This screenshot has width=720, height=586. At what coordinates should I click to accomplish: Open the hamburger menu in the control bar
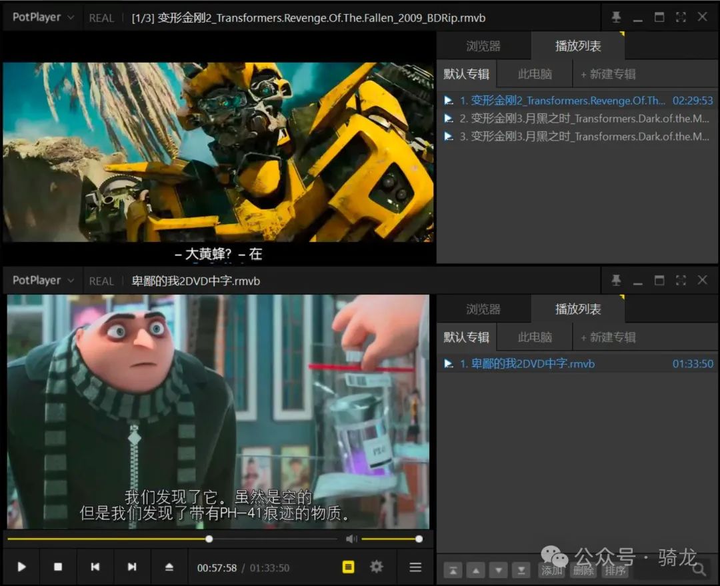click(415, 567)
